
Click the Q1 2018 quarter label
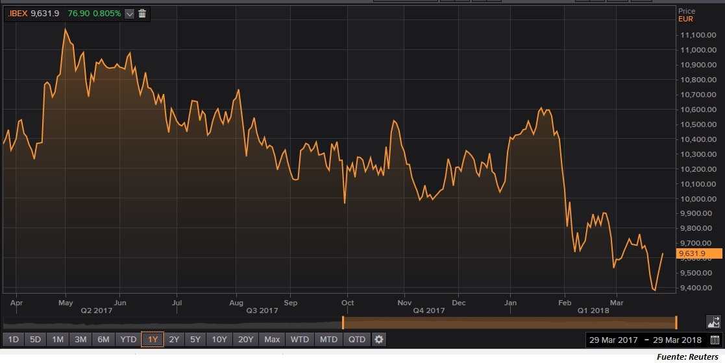click(x=593, y=310)
